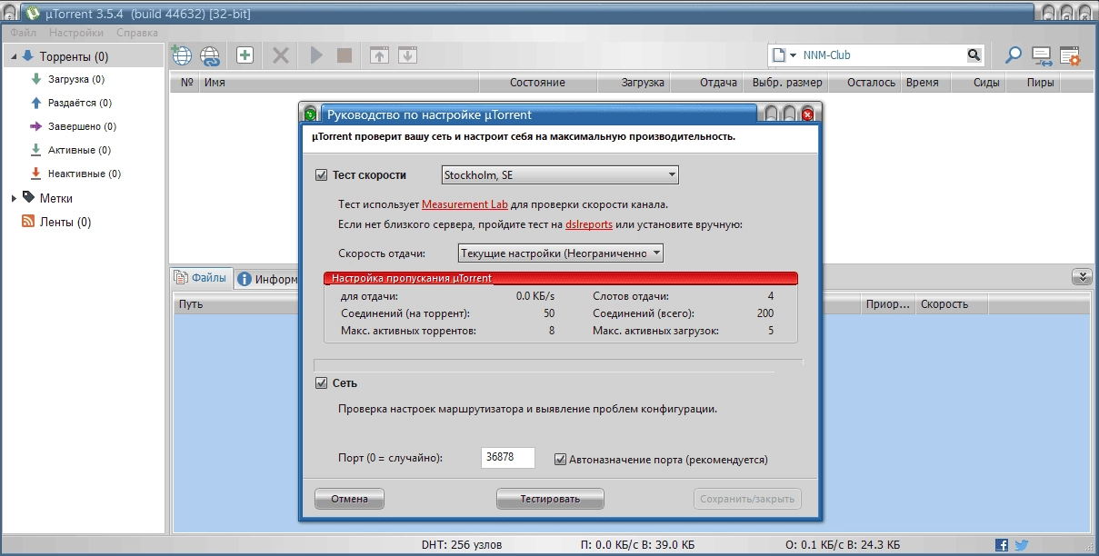This screenshot has height=556, width=1099.
Task: Toggle Автоназначение порта checkbox
Action: 560,459
